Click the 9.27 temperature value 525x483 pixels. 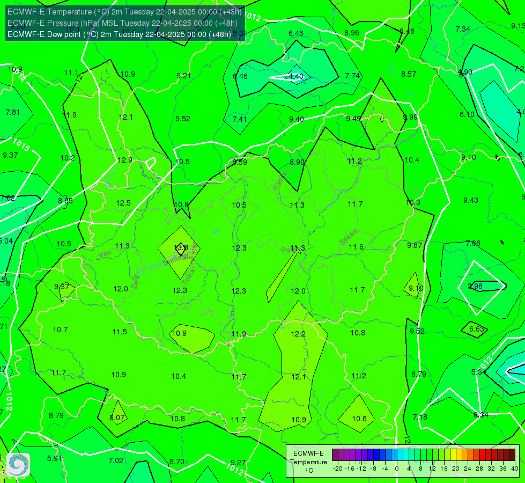click(x=238, y=463)
